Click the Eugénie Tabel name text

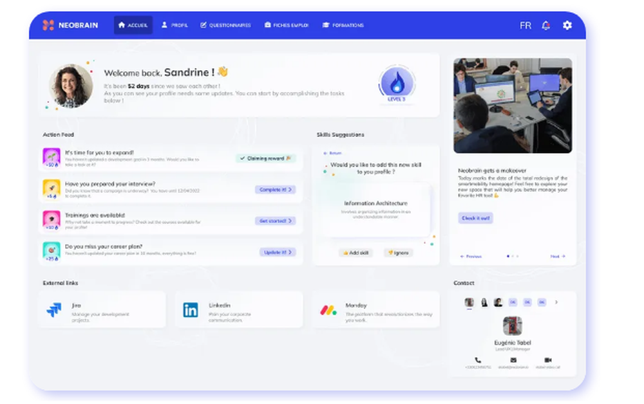click(x=513, y=342)
